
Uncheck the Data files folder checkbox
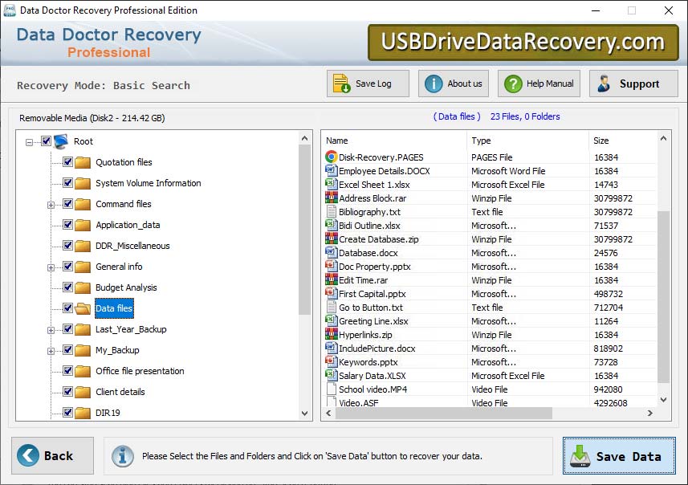(67, 308)
